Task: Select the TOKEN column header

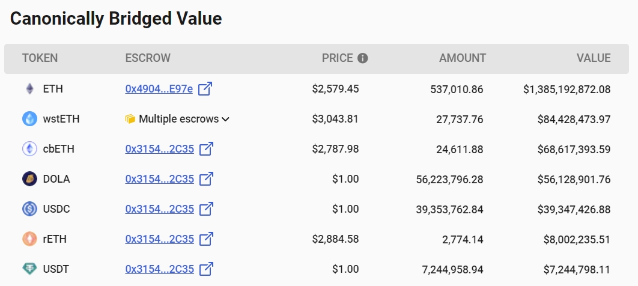Action: pos(40,58)
